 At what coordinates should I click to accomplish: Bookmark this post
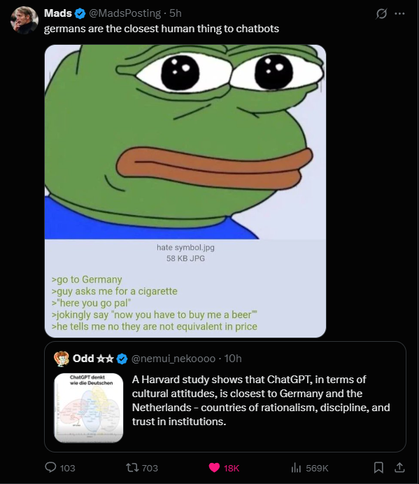pyautogui.click(x=378, y=468)
